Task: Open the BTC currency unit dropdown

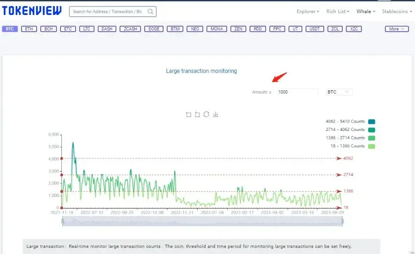Action: [339, 92]
